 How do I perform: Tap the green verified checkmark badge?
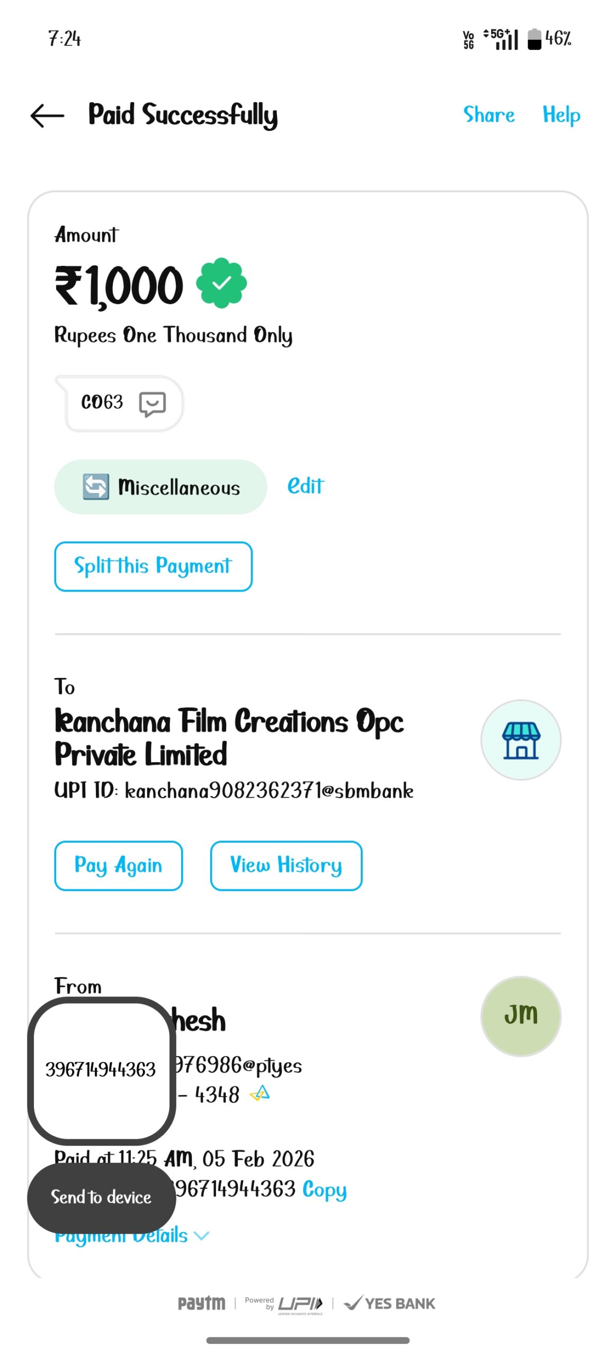tap(221, 283)
